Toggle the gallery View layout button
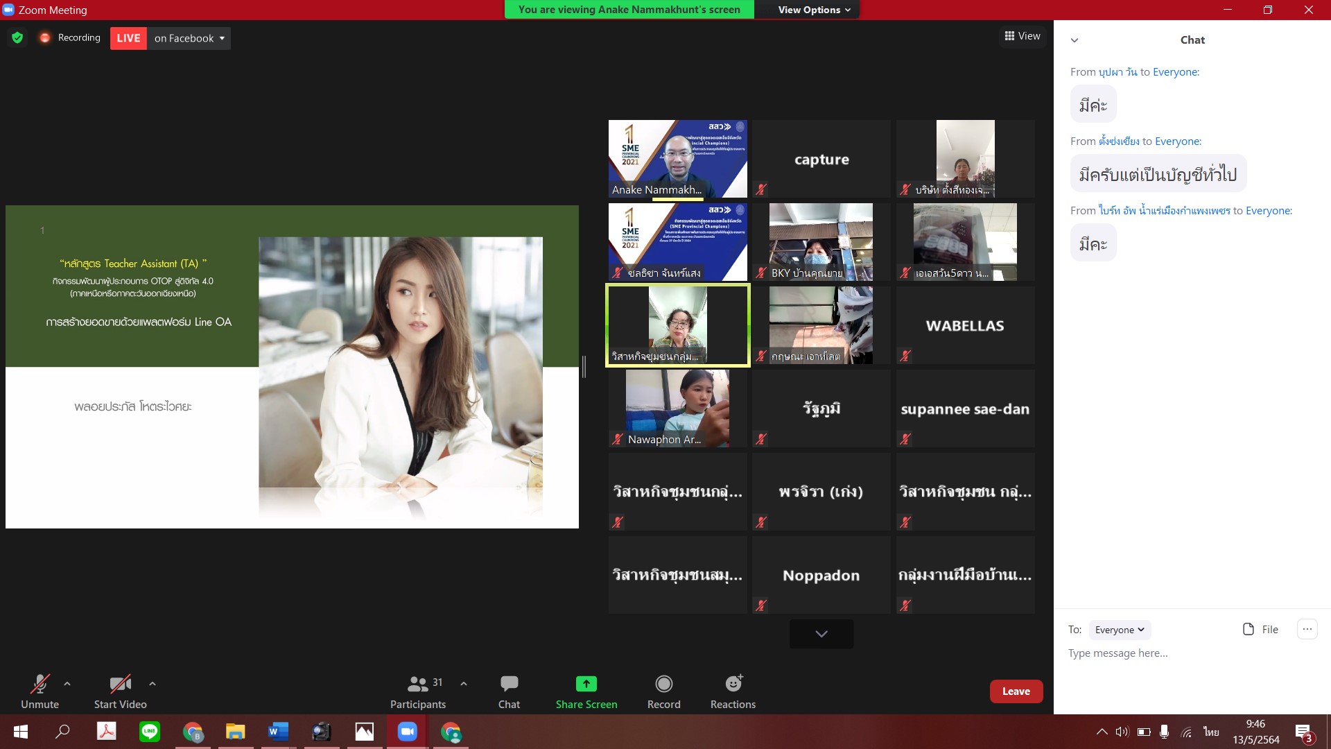This screenshot has width=1331, height=749. (1022, 36)
